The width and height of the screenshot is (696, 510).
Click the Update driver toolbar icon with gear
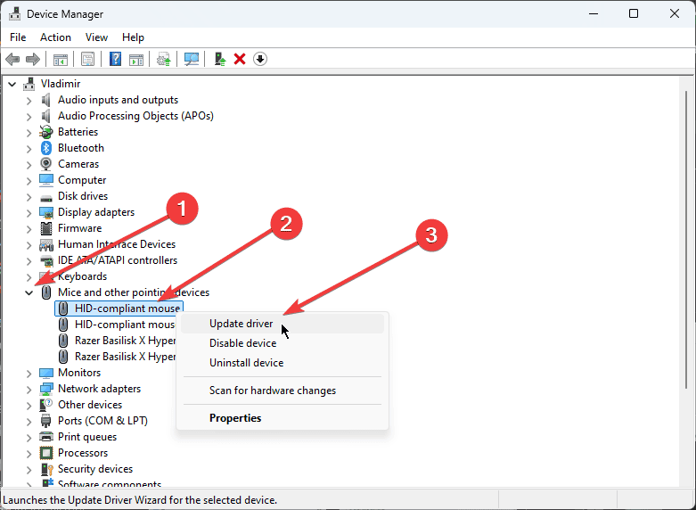(164, 59)
